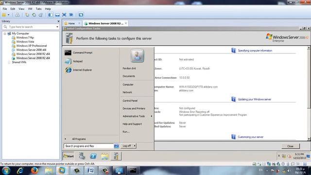The image size is (311, 175).
Task: Open the Pavilion dv6 user folder
Action: click(129, 69)
